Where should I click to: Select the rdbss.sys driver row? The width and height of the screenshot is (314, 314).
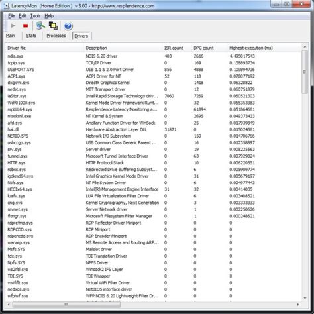click(x=153, y=170)
